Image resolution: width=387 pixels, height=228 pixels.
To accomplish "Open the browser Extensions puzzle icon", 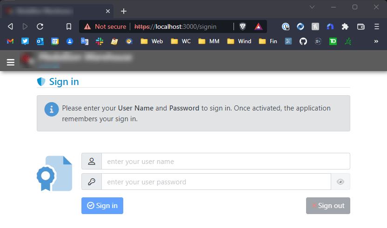I will click(345, 26).
